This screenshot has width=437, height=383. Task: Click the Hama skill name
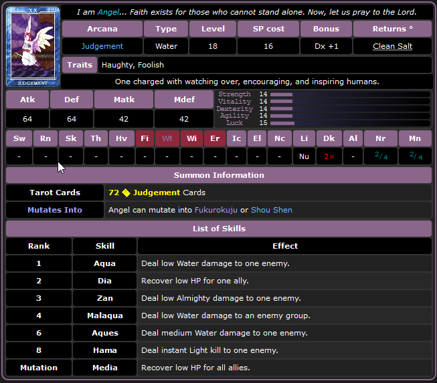point(105,350)
